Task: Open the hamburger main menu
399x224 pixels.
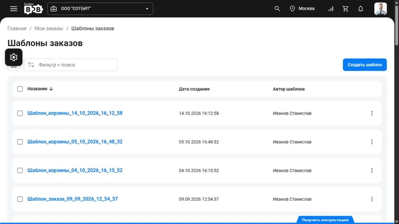Action: tap(14, 8)
